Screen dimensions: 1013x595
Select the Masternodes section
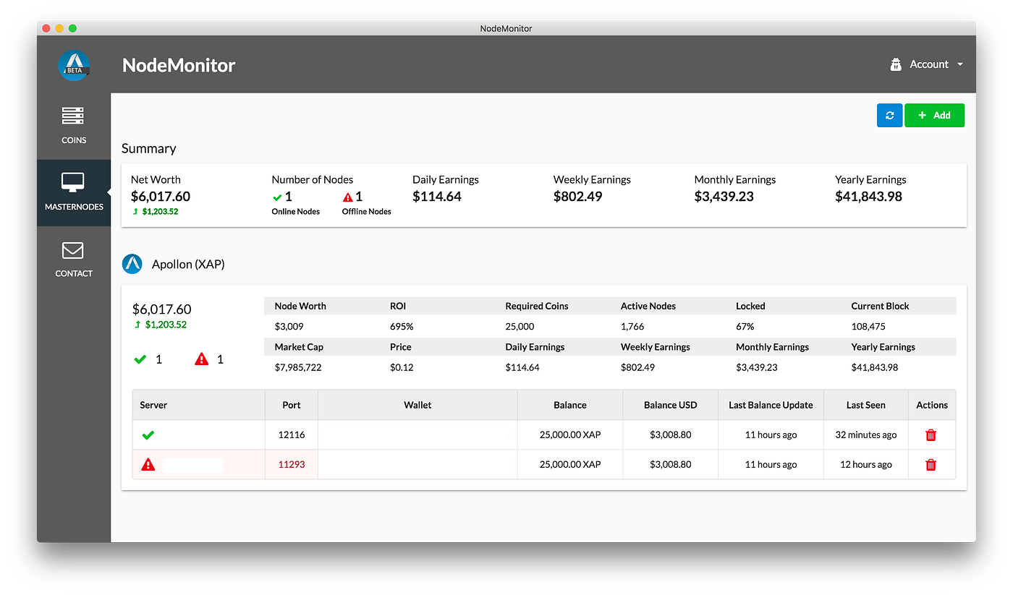pyautogui.click(x=74, y=192)
